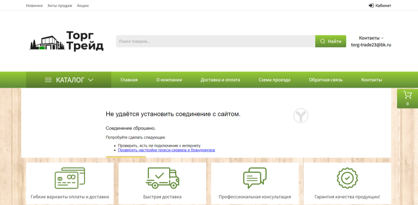Click the Быстрая доставка caption
The width and height of the screenshot is (418, 205).
tap(162, 197)
